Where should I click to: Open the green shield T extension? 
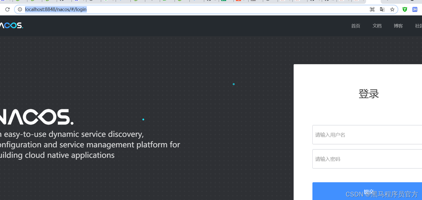[405, 9]
